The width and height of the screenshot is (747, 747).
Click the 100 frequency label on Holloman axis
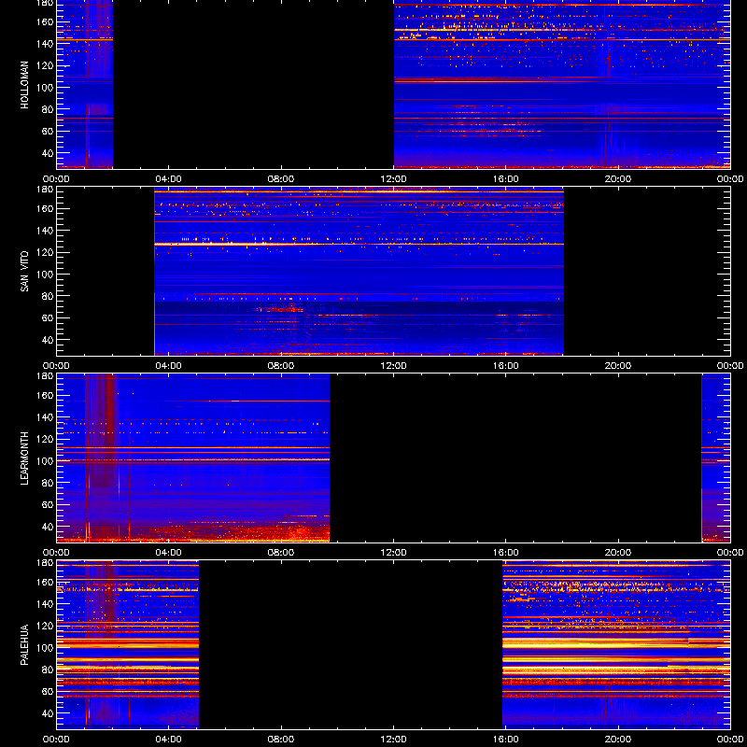[x=45, y=87]
